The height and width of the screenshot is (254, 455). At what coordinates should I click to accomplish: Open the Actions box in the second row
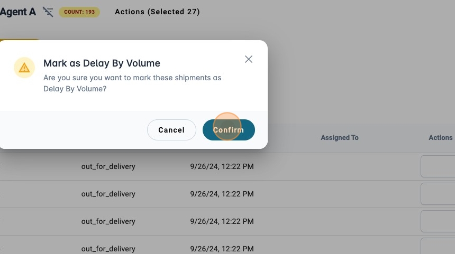coord(438,194)
